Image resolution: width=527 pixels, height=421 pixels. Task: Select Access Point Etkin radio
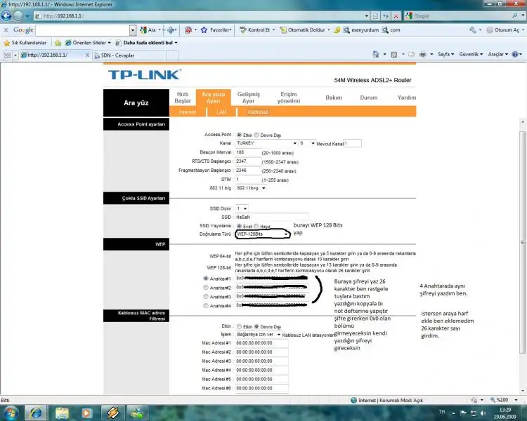[239, 135]
